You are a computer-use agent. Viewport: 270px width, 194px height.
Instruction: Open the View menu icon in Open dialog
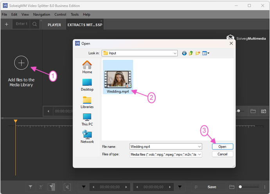click(206, 53)
